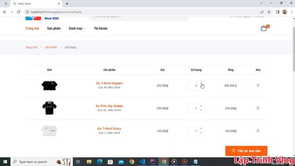Select the Hello Store tab
The height and width of the screenshot is (166, 295).
click(36, 4)
